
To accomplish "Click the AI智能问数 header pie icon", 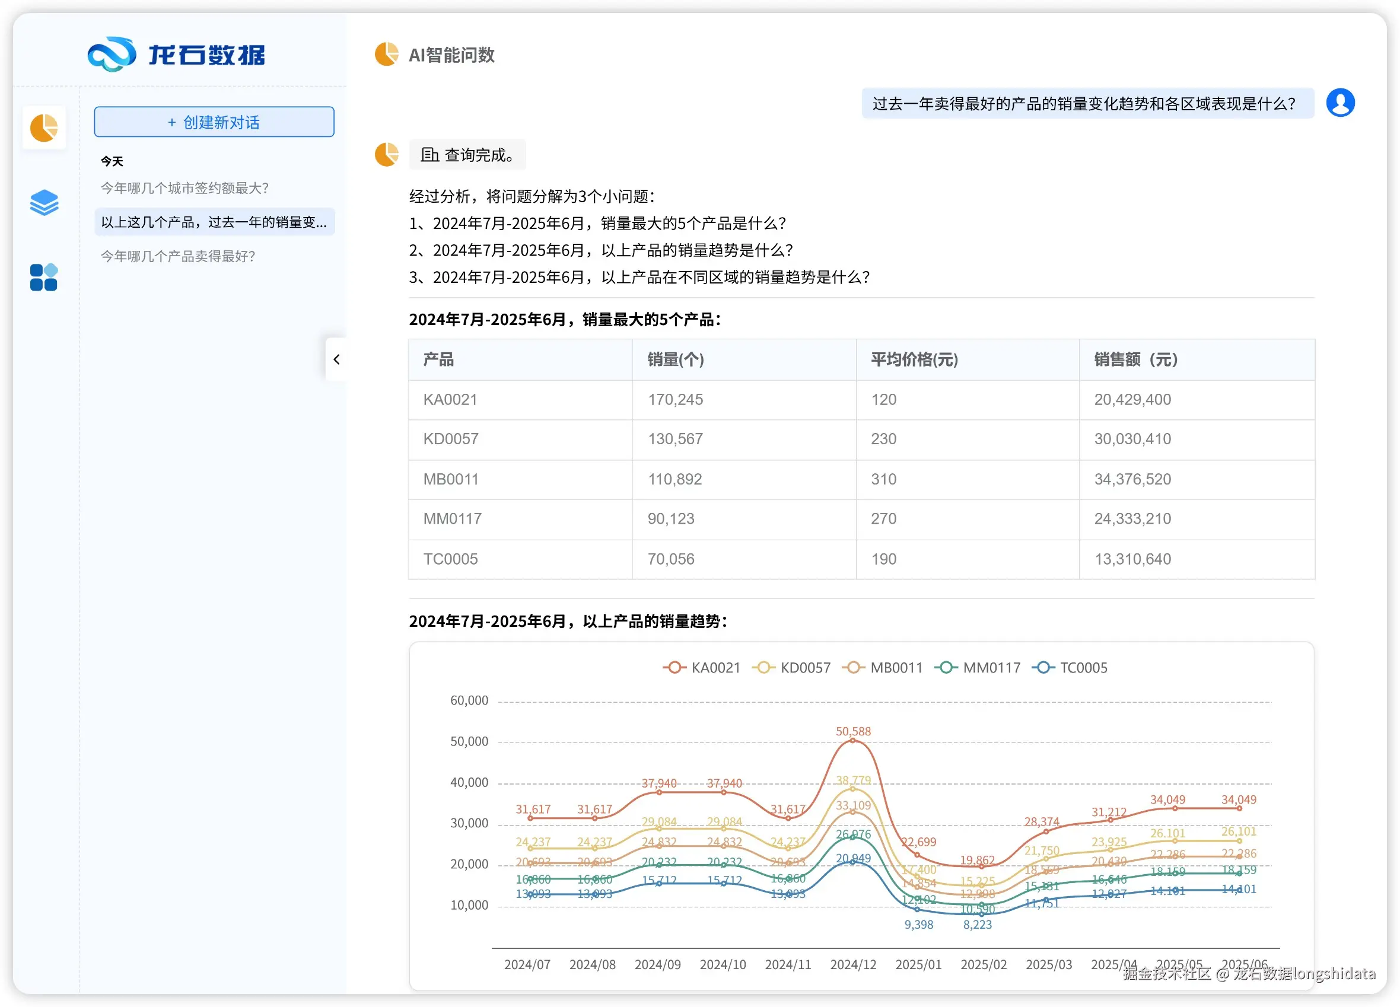I will [x=387, y=55].
